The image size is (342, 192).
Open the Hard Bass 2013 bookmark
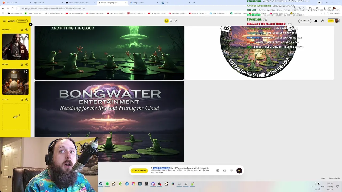point(116,13)
